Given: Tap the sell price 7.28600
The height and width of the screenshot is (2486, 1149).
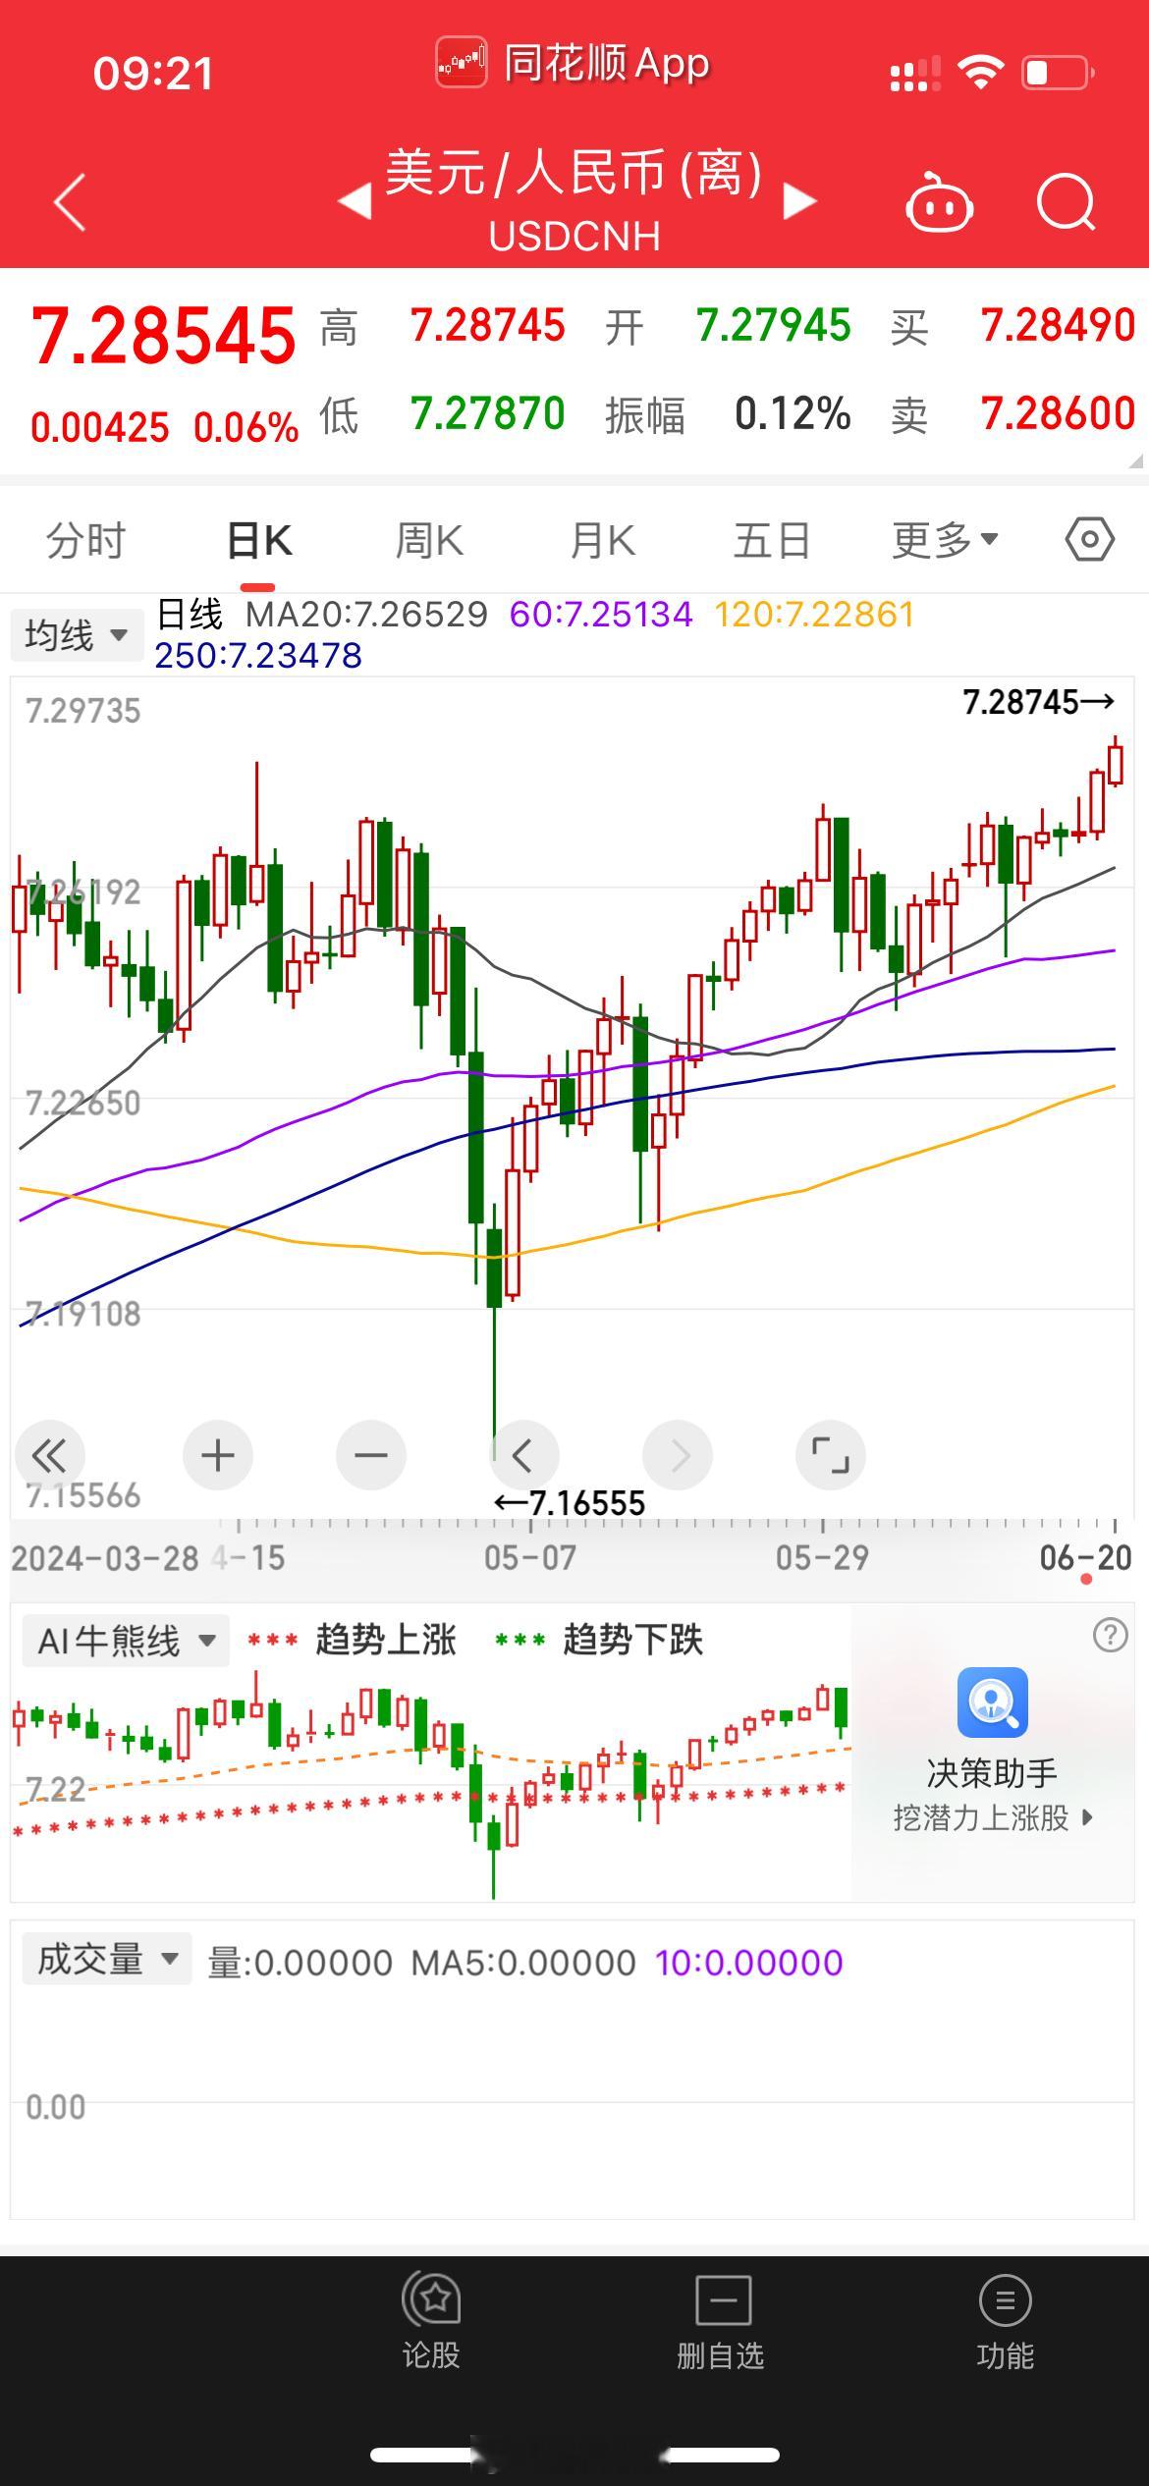Looking at the screenshot, I should (x=1059, y=413).
